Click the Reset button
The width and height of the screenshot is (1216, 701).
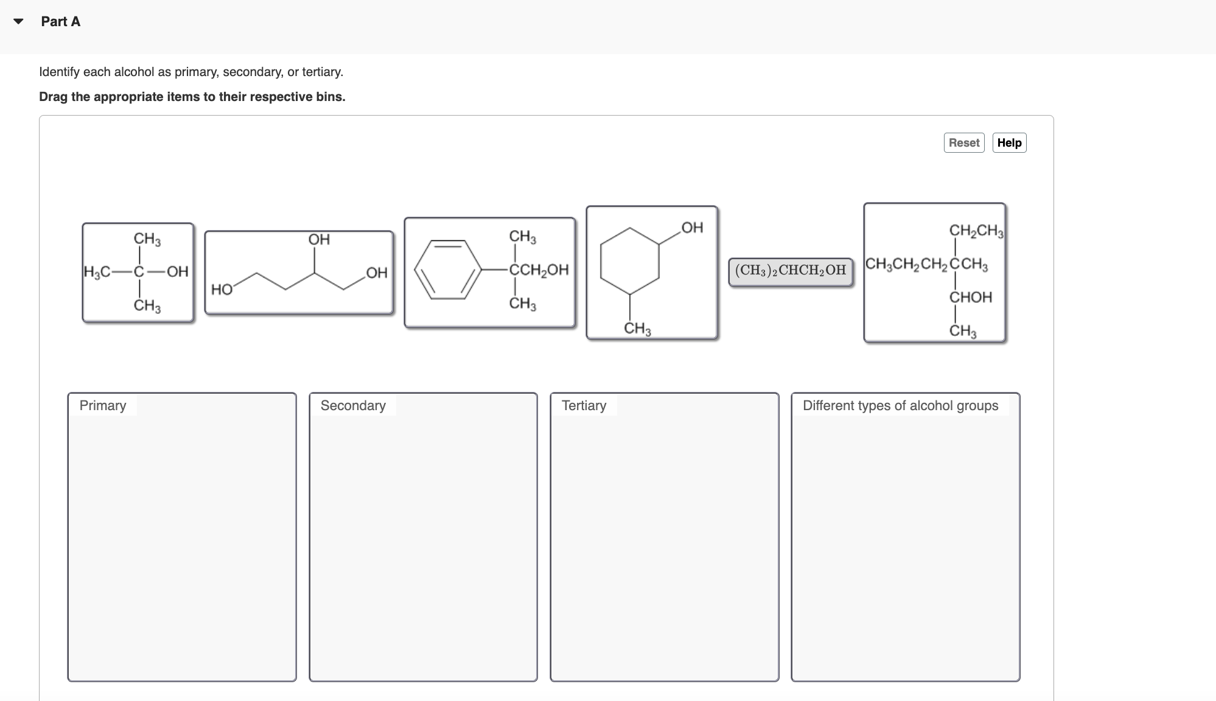tap(963, 142)
